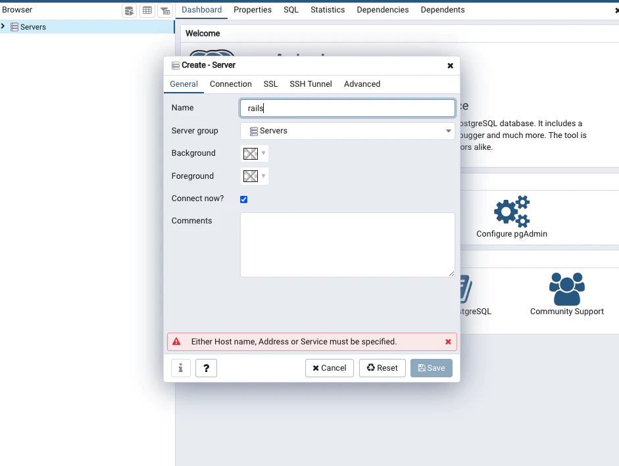This screenshot has width=619, height=466.
Task: Click the Reset button
Action: [x=383, y=368]
